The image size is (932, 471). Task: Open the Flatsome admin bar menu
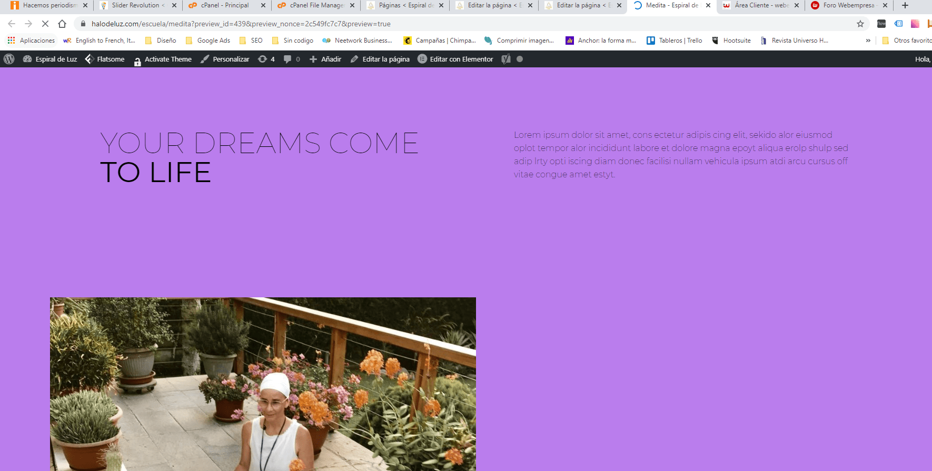click(105, 59)
